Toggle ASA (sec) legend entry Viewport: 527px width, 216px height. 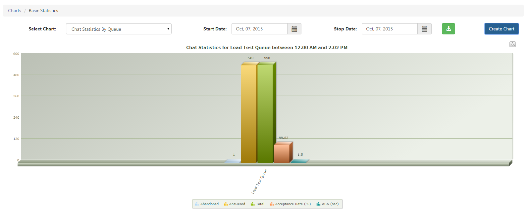pyautogui.click(x=328, y=204)
